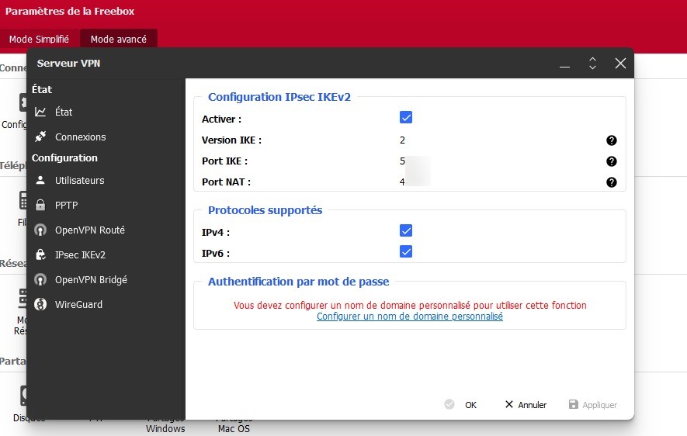Open OpenVPN Routé configuration
The width and height of the screenshot is (687, 436).
pyautogui.click(x=106, y=230)
